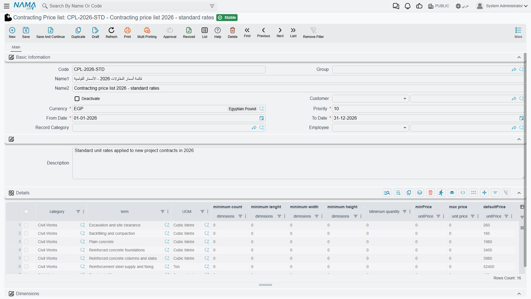
Task: Click the Priority input field
Action: (428, 109)
